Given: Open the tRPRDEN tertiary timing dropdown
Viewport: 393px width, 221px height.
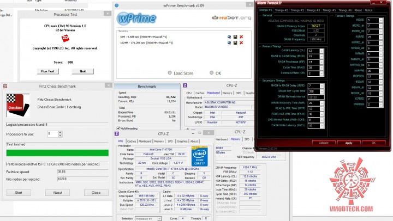Looking at the screenshot, I should click(x=381, y=105).
